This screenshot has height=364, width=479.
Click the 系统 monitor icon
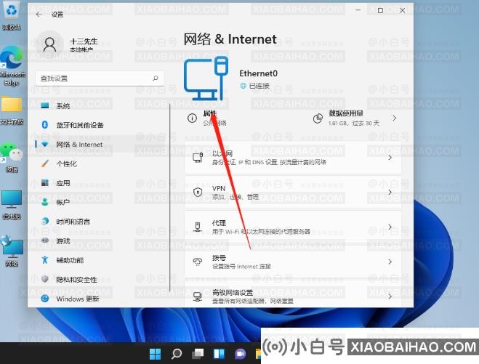click(45, 105)
